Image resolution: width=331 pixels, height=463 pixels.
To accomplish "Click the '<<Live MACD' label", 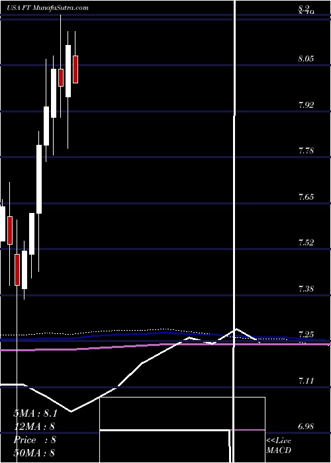I will 279,445.
